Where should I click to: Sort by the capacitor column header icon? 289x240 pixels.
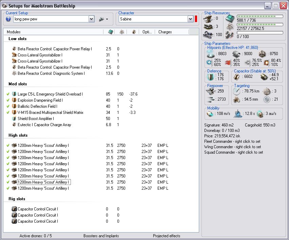(x=134, y=32)
